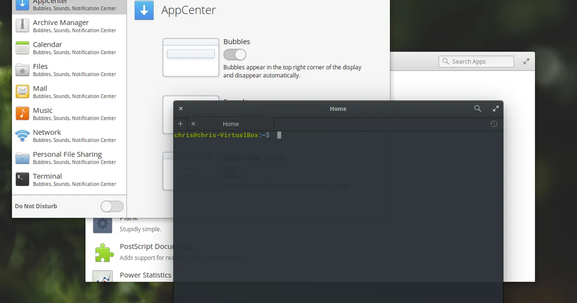Select Personal File Sharing in the list
577x303 pixels.
[69, 157]
